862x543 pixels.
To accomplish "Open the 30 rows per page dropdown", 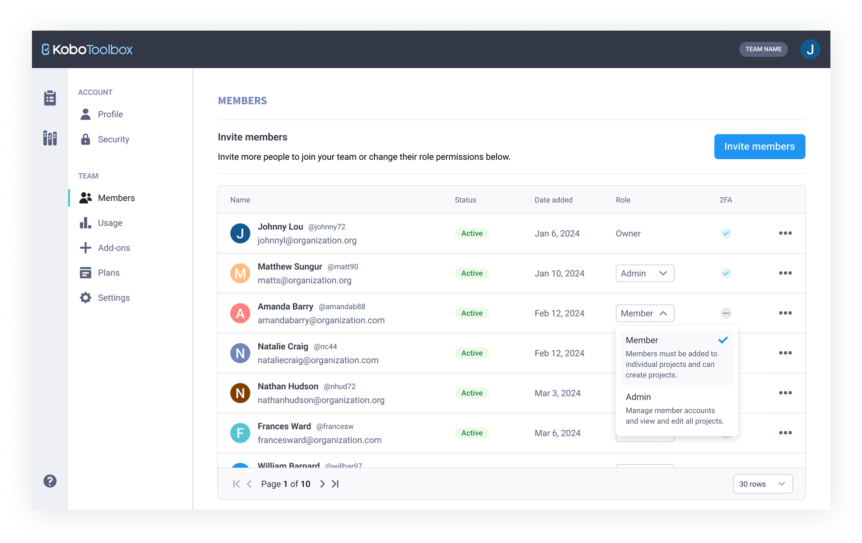I will click(x=763, y=484).
